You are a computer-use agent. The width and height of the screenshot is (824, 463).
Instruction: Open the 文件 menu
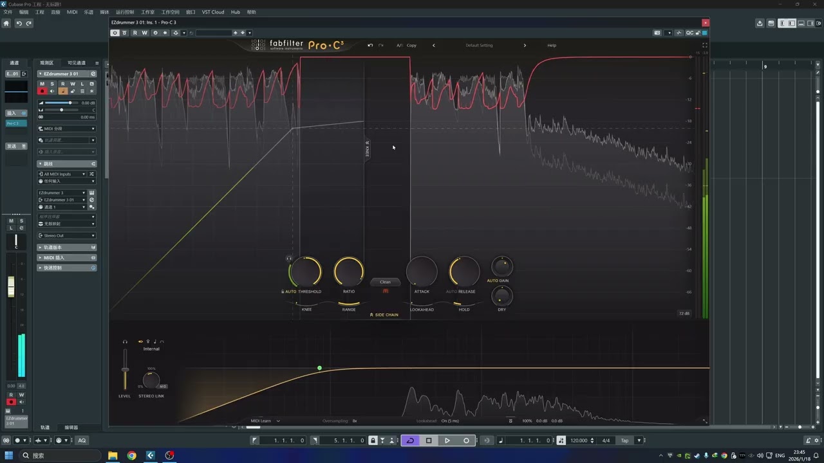coord(8,12)
